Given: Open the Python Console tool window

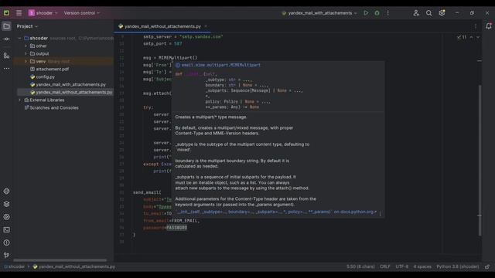Looking at the screenshot, I should tap(6, 191).
